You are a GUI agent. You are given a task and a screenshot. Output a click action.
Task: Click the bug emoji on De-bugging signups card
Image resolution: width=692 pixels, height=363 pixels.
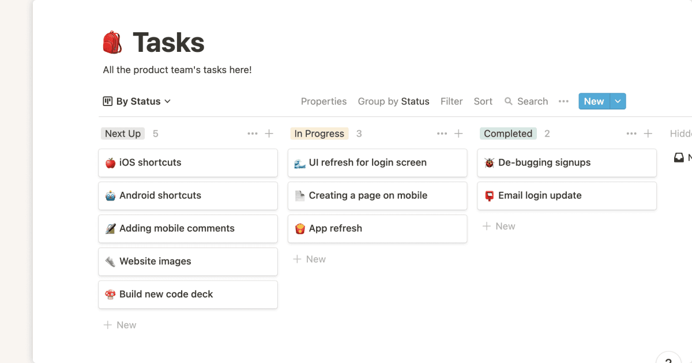[x=490, y=162]
